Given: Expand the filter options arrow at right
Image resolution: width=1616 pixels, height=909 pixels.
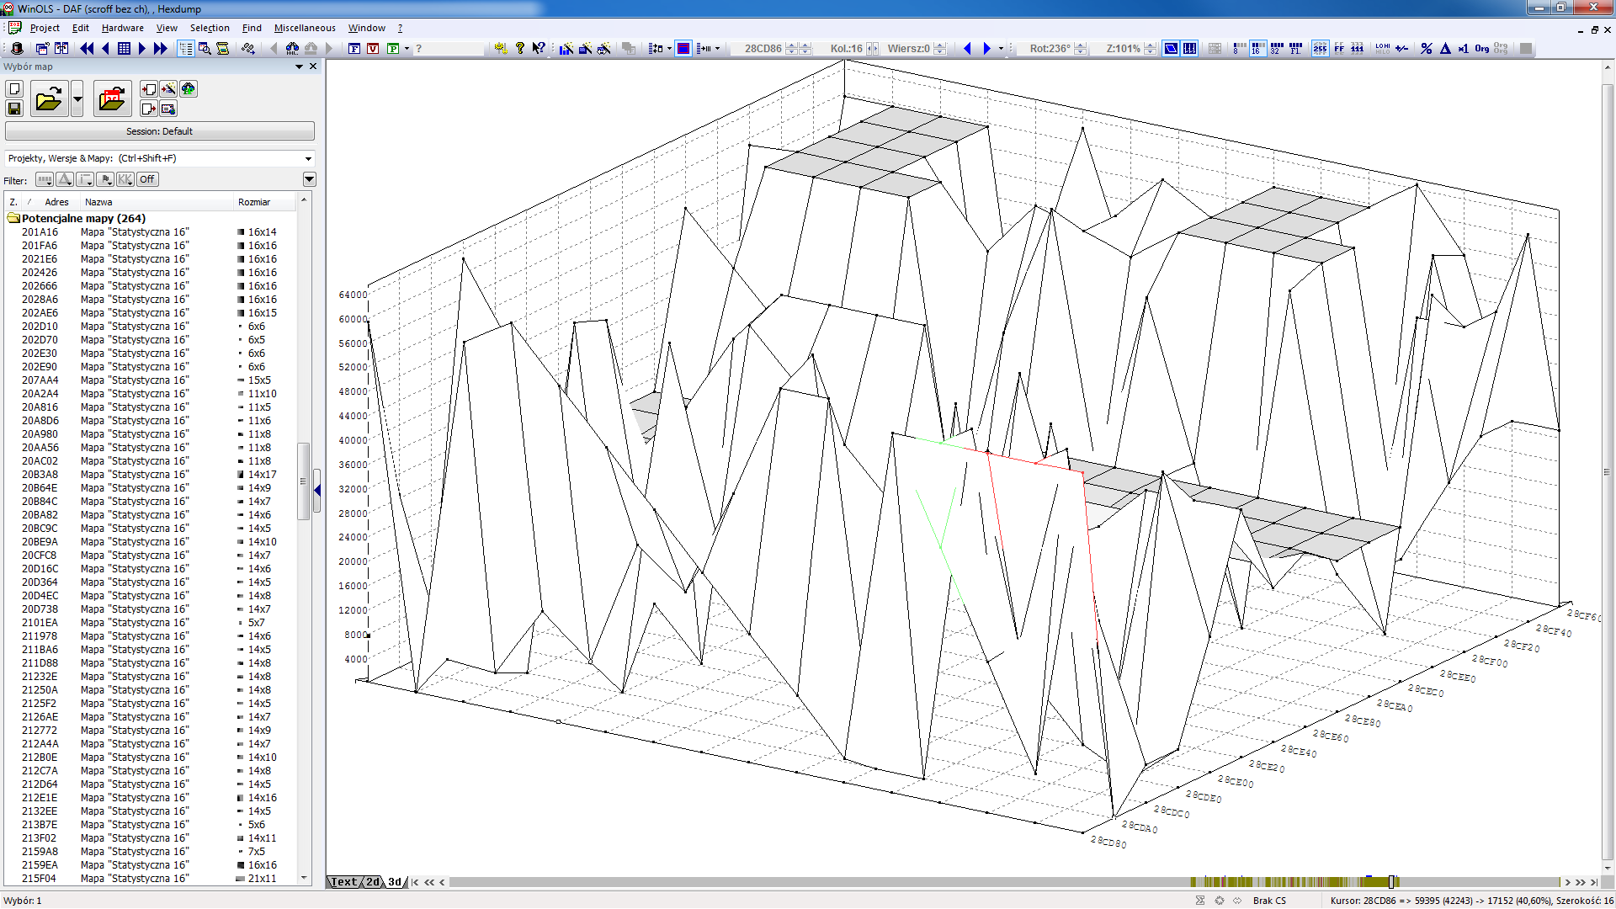Looking at the screenshot, I should (309, 179).
